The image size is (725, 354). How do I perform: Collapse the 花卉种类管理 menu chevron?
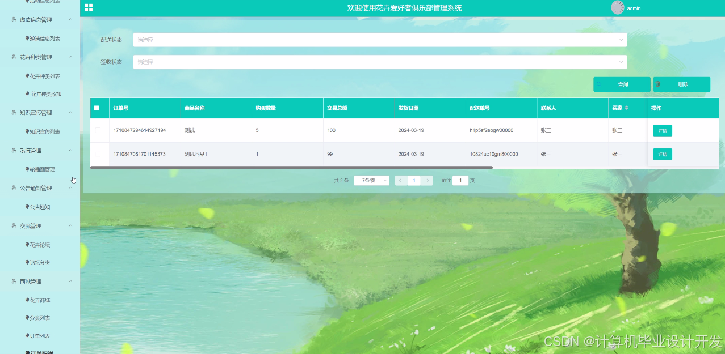tap(70, 57)
